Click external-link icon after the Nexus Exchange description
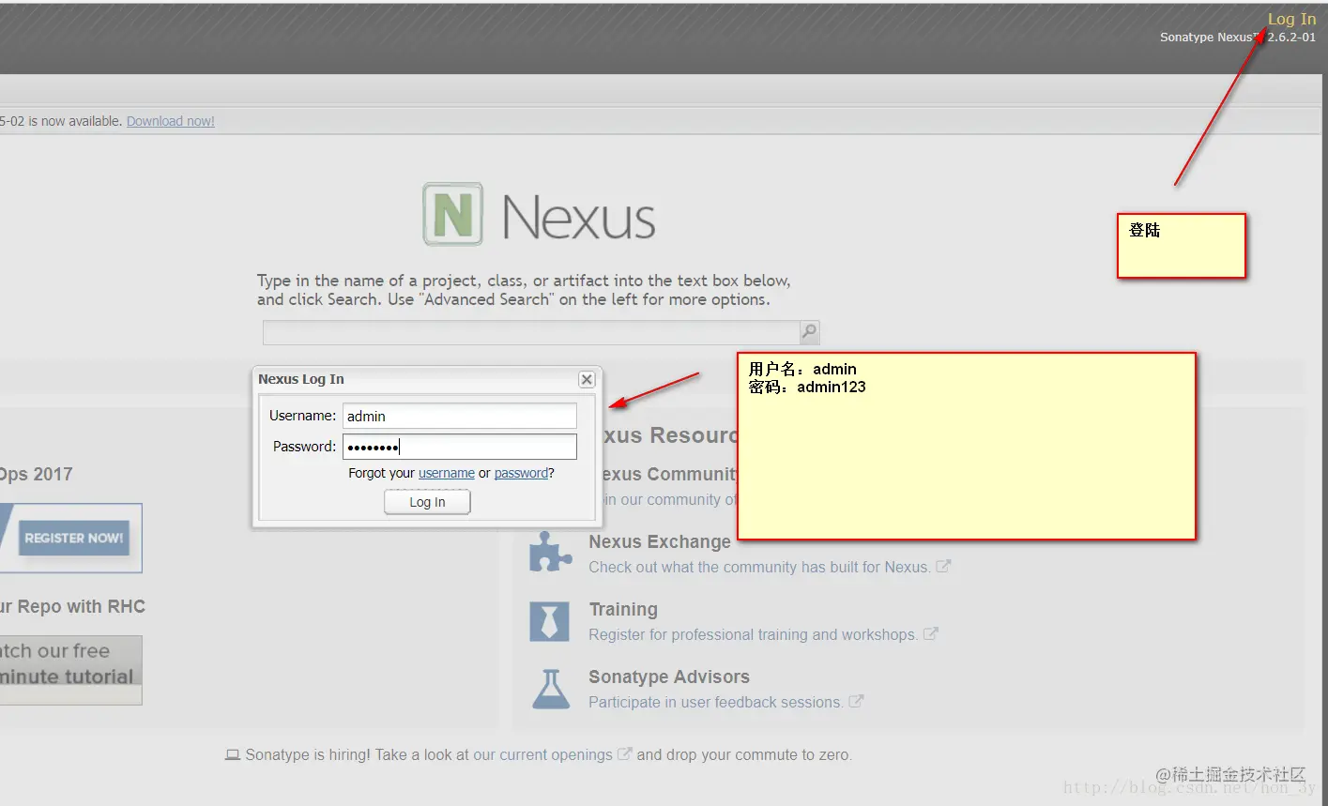Viewport: 1328px width, 806px height. (943, 566)
